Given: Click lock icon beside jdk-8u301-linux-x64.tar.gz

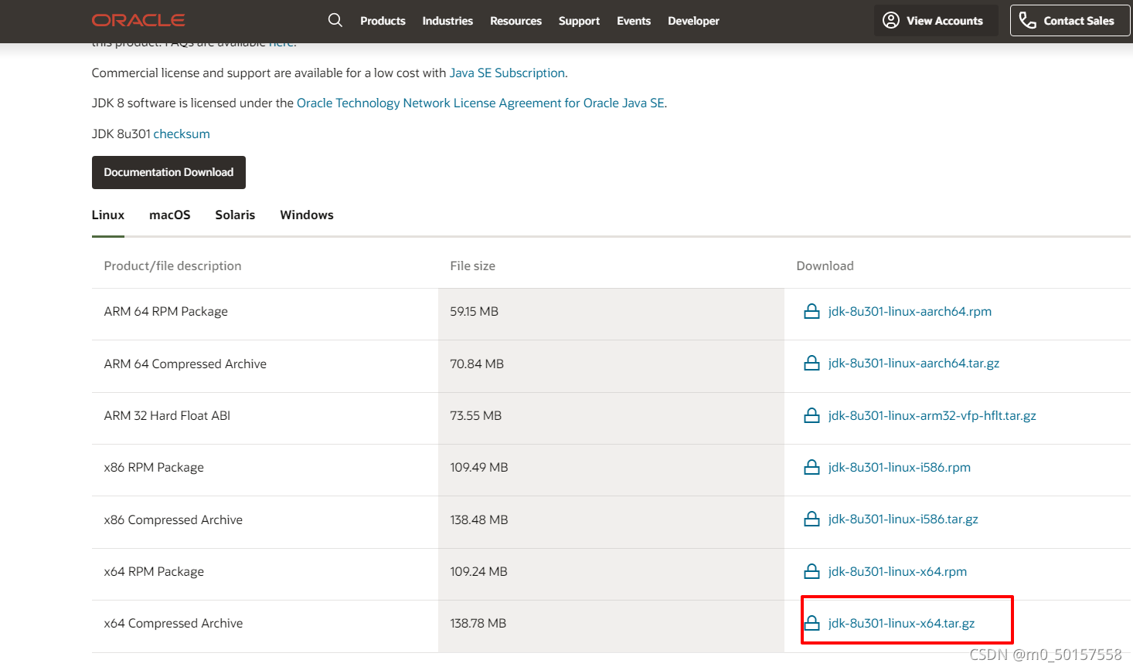Looking at the screenshot, I should (x=811, y=623).
